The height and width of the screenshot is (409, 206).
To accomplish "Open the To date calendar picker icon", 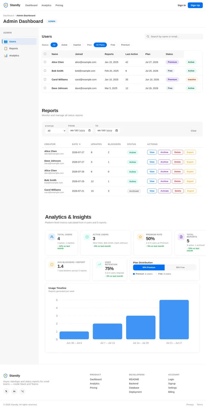I will 117,131.
